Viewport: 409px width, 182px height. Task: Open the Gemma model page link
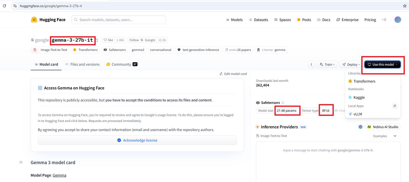(59, 175)
